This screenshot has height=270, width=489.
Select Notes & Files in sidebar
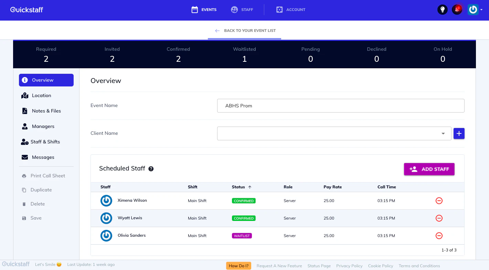46,111
